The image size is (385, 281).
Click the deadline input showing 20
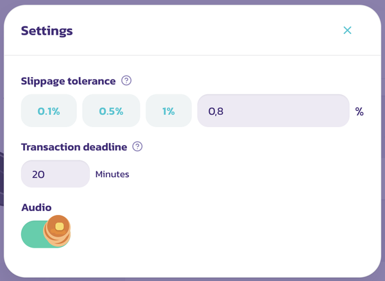pos(55,174)
